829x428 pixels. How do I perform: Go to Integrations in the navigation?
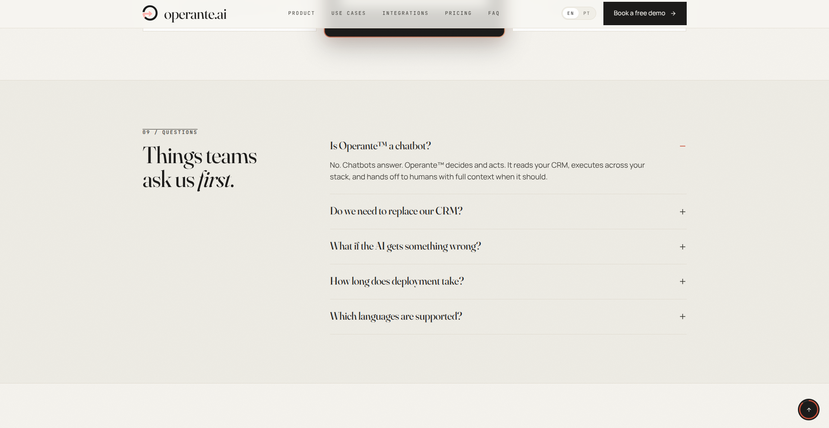pyautogui.click(x=405, y=13)
